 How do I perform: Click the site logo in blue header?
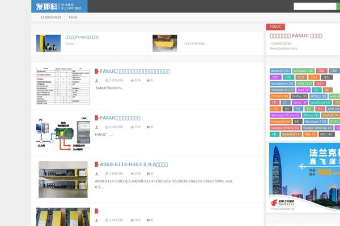[59, 6]
